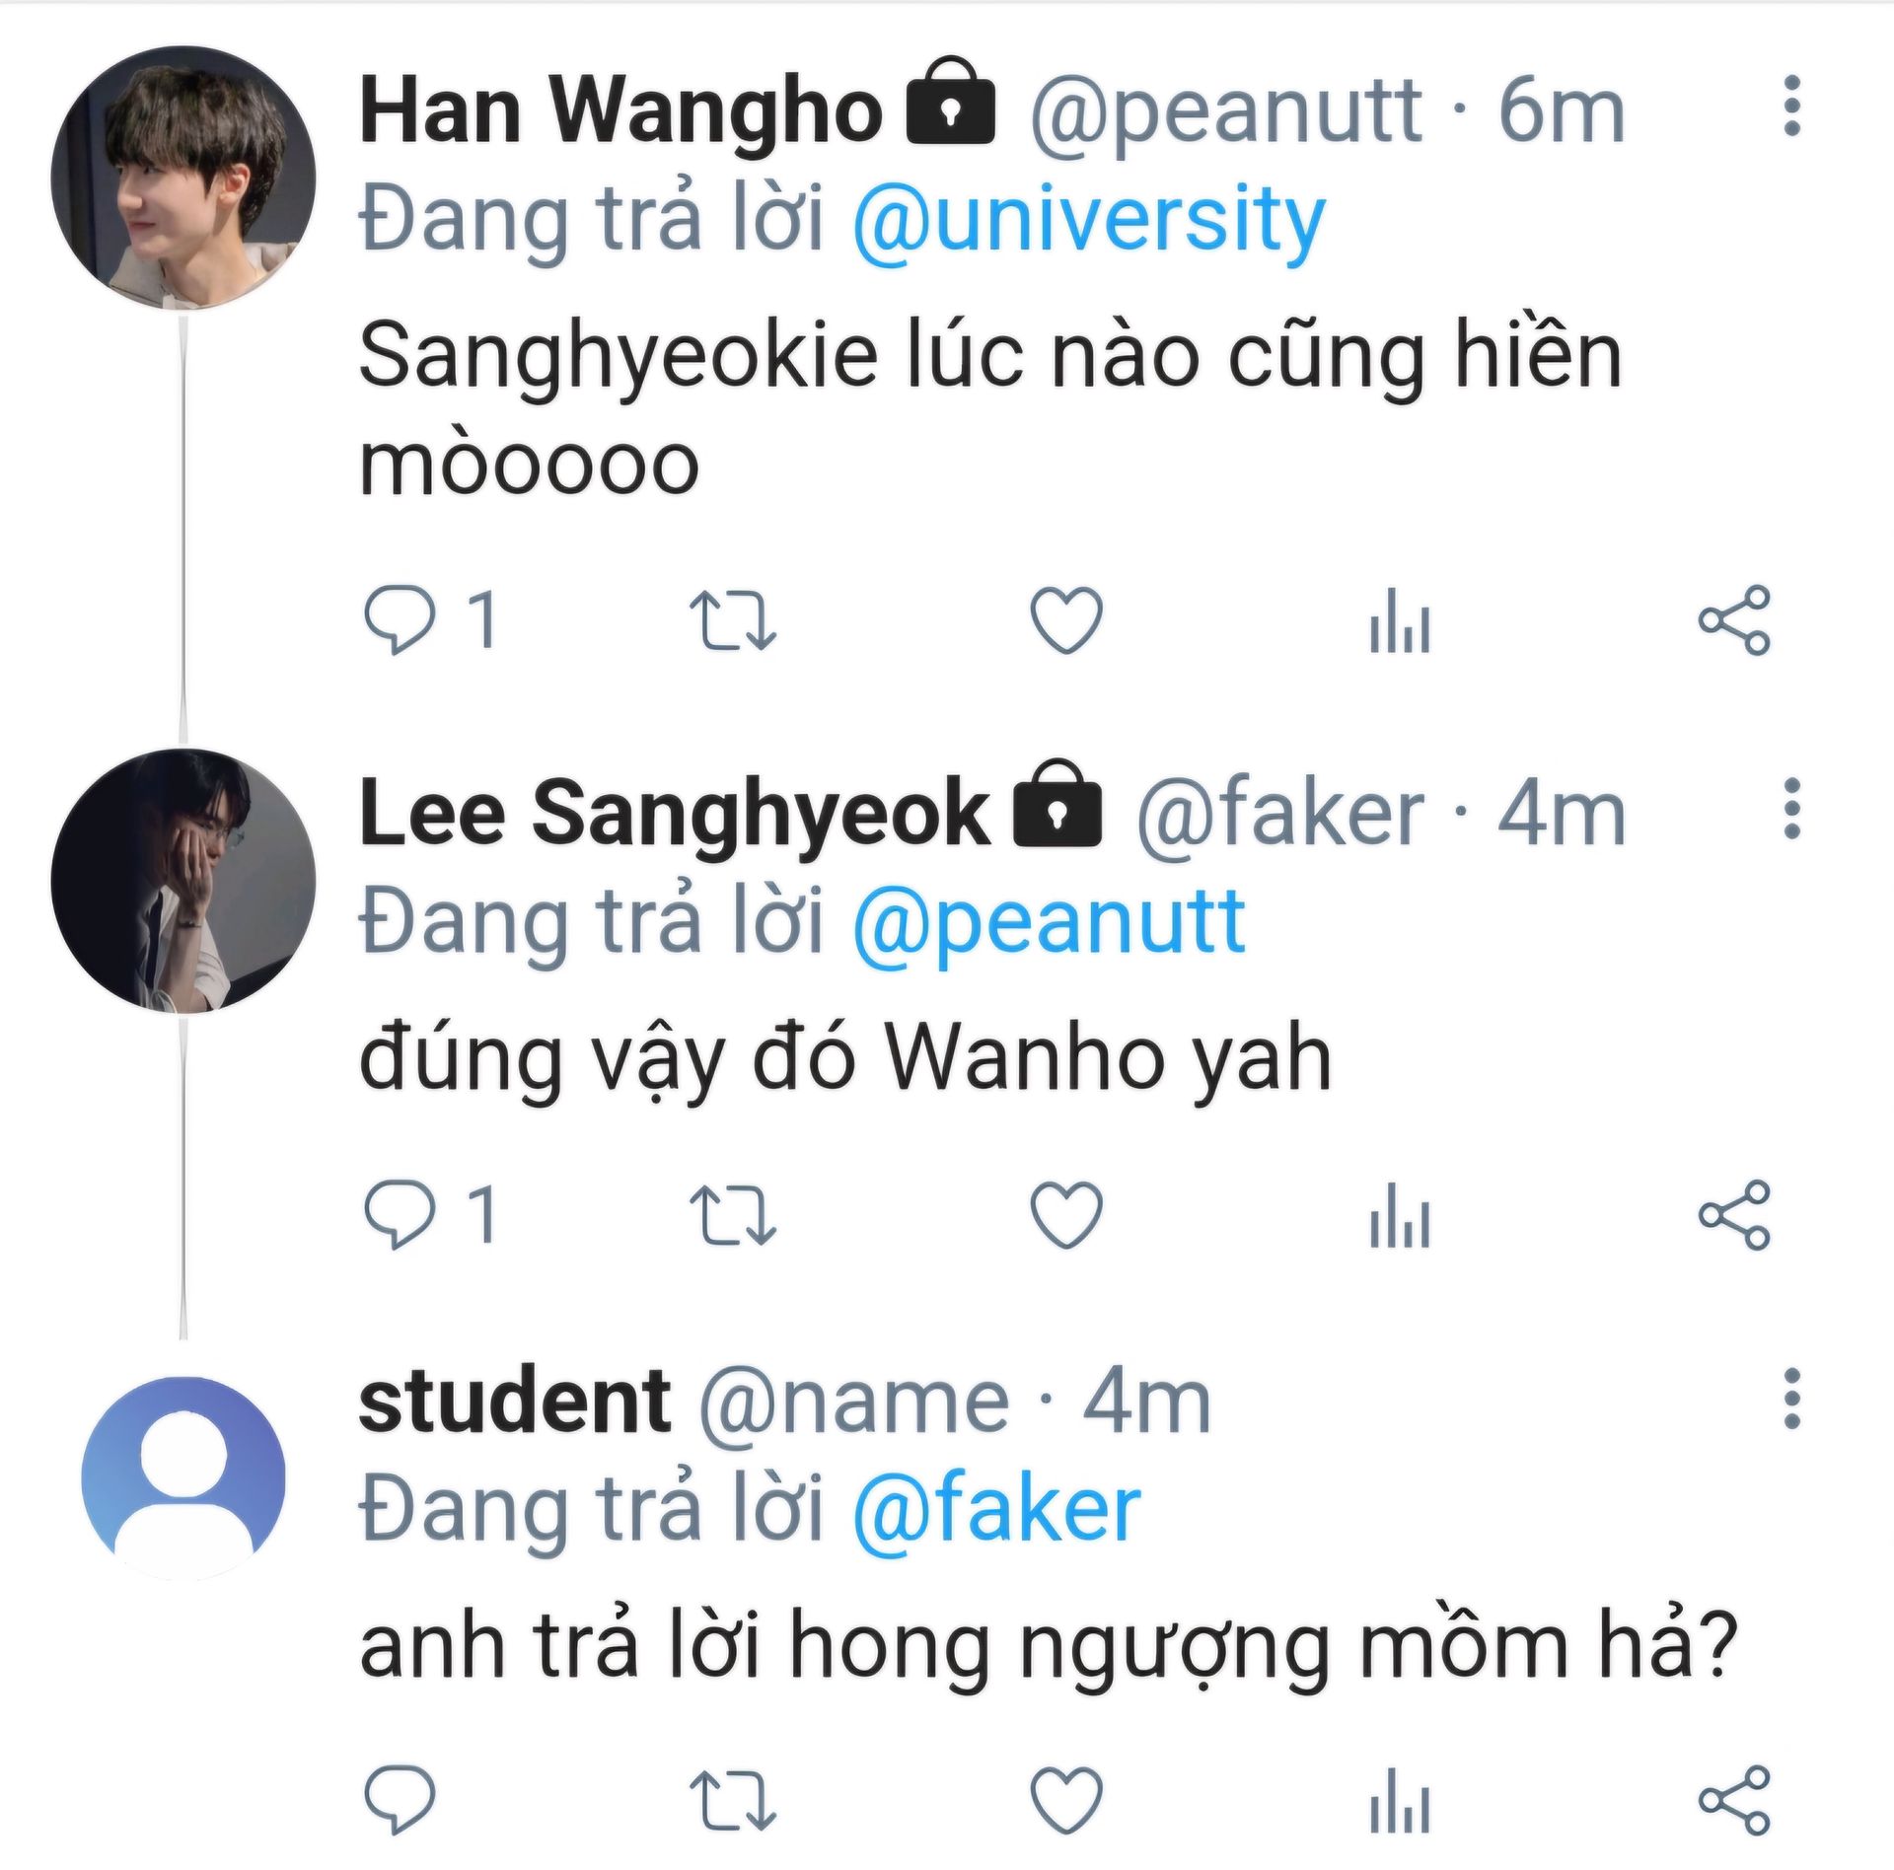1894x1870 pixels.
Task: Open the @peanutt mention link
Action: [x=1049, y=924]
